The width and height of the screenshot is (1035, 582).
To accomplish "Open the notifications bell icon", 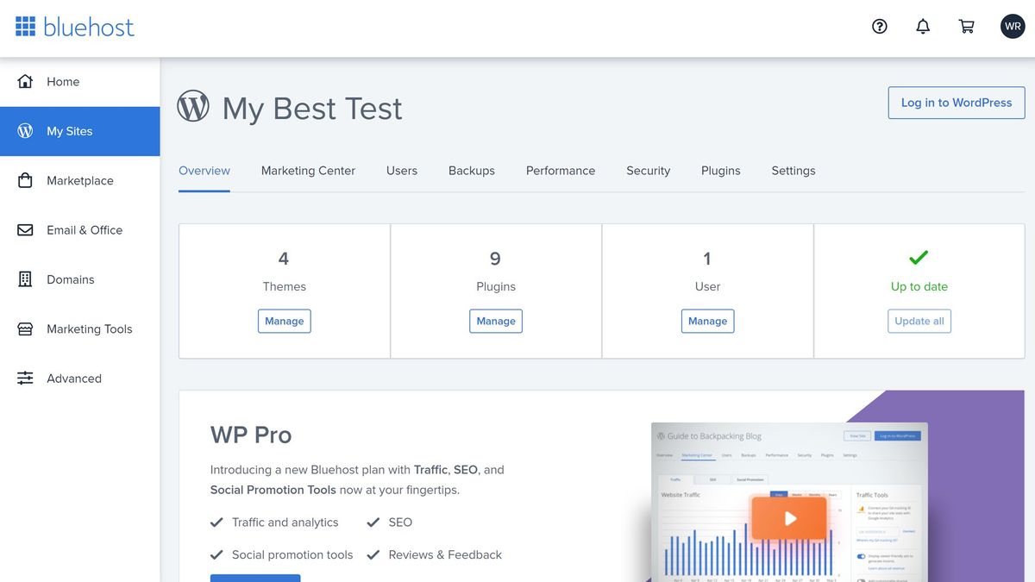I will [x=923, y=27].
